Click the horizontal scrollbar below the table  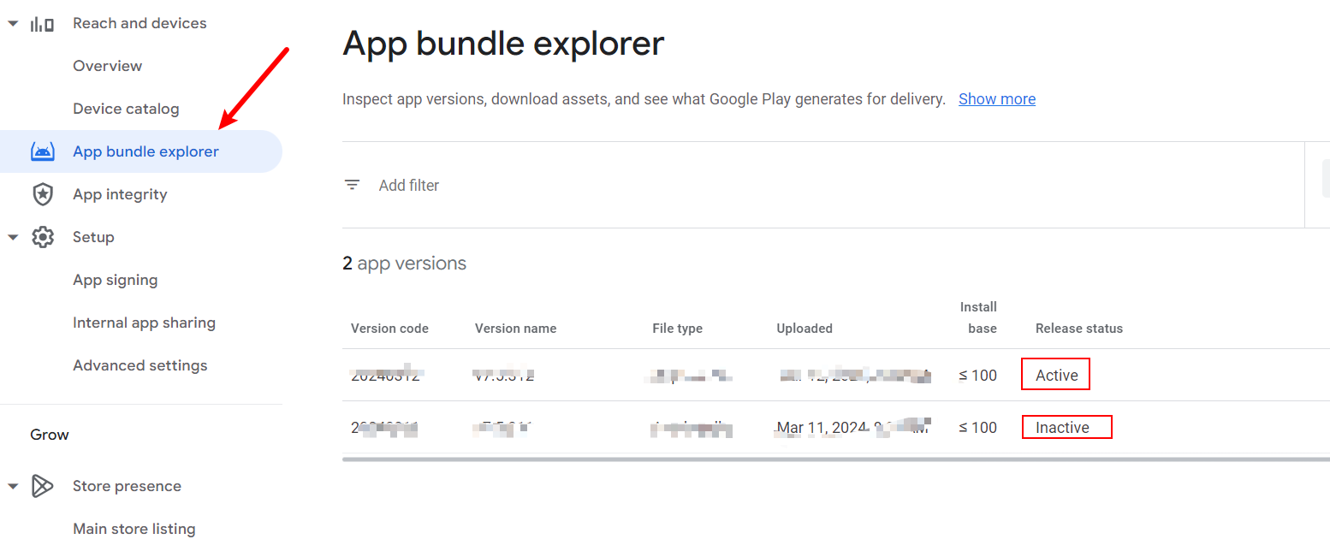pyautogui.click(x=835, y=459)
